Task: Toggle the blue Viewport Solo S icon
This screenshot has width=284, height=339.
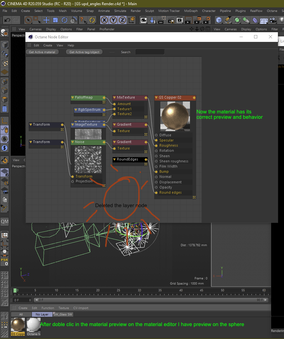Action: [x=5, y=148]
